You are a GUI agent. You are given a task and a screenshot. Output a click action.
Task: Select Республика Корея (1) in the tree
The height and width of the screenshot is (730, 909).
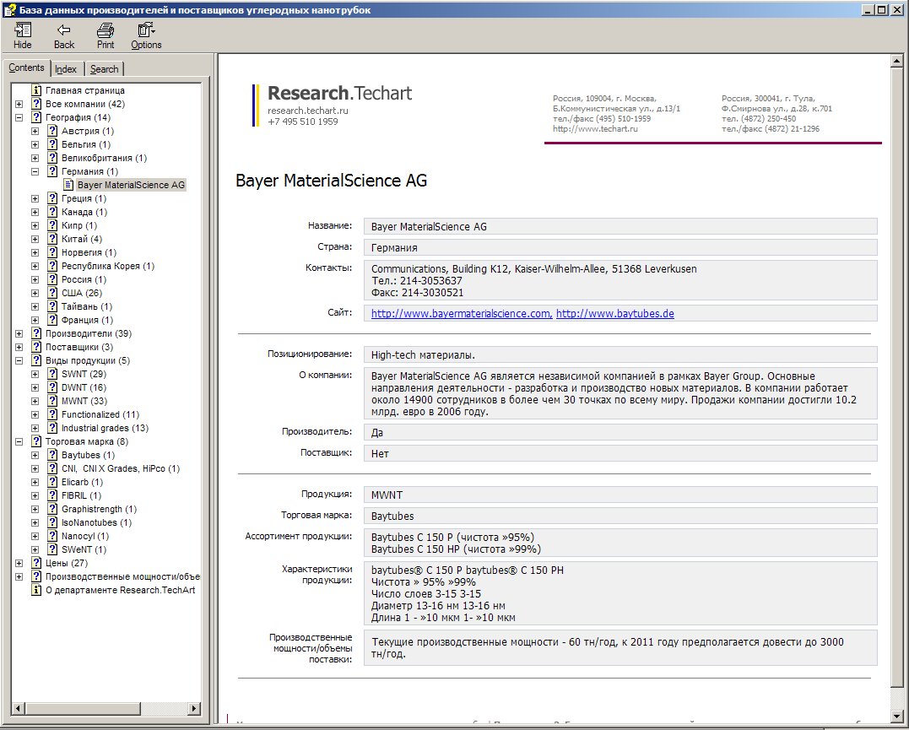tap(108, 266)
